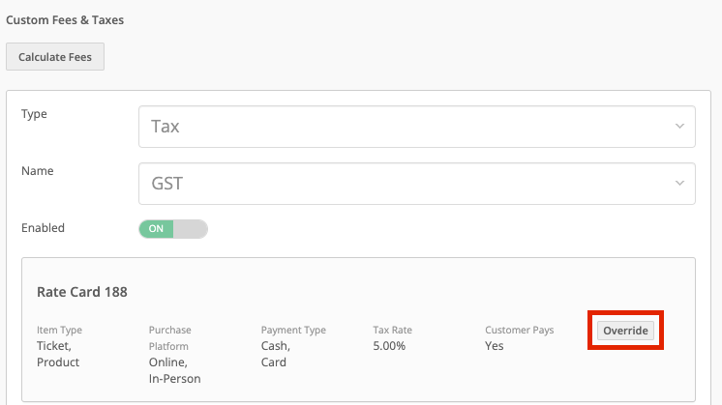Click the Ticket, Product item type value
This screenshot has width=722, height=405.
tap(58, 354)
